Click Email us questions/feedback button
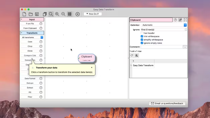 click(167, 103)
